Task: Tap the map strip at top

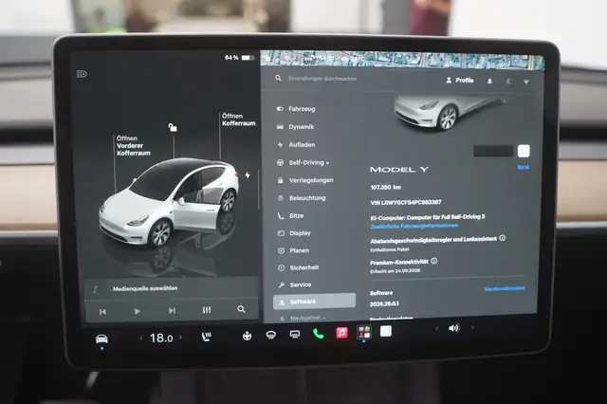Action: 402,60
